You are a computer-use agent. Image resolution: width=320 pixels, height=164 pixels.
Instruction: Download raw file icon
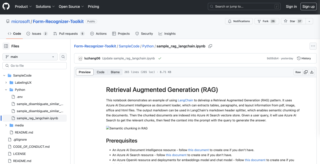312,72
